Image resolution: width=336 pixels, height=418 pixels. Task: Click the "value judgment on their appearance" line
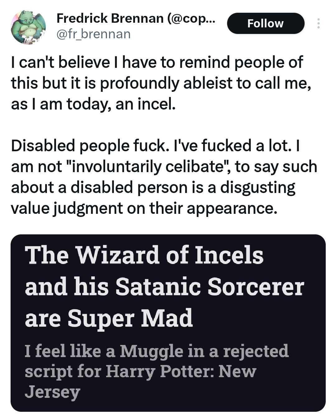(x=143, y=208)
